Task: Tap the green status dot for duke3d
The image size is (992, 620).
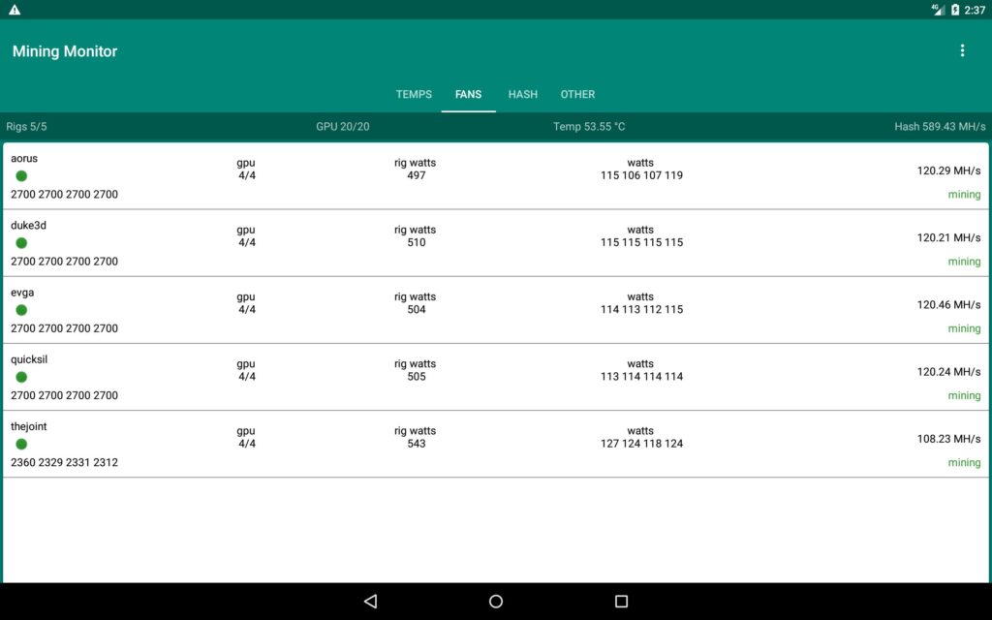Action: tap(21, 243)
